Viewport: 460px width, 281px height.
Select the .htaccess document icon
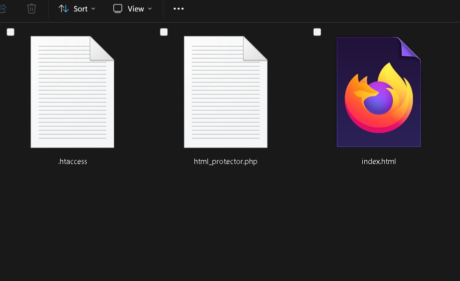click(72, 92)
